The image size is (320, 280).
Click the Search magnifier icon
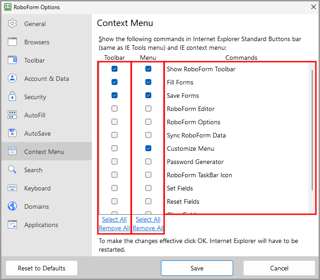12,169
